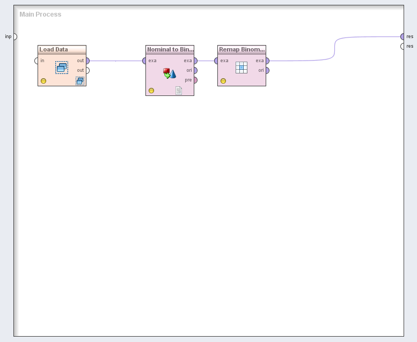The height and width of the screenshot is (342, 417).
Task: Click the first connected 'res' result port
Action: pyautogui.click(x=403, y=36)
